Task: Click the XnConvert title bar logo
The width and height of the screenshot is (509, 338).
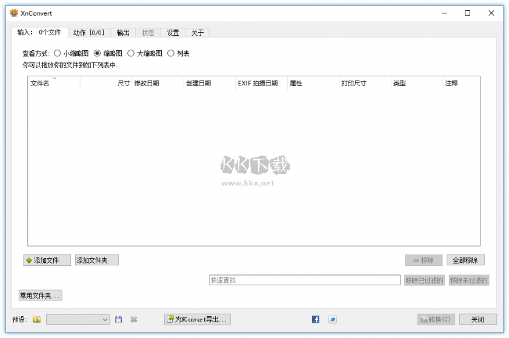Action: coord(14,13)
